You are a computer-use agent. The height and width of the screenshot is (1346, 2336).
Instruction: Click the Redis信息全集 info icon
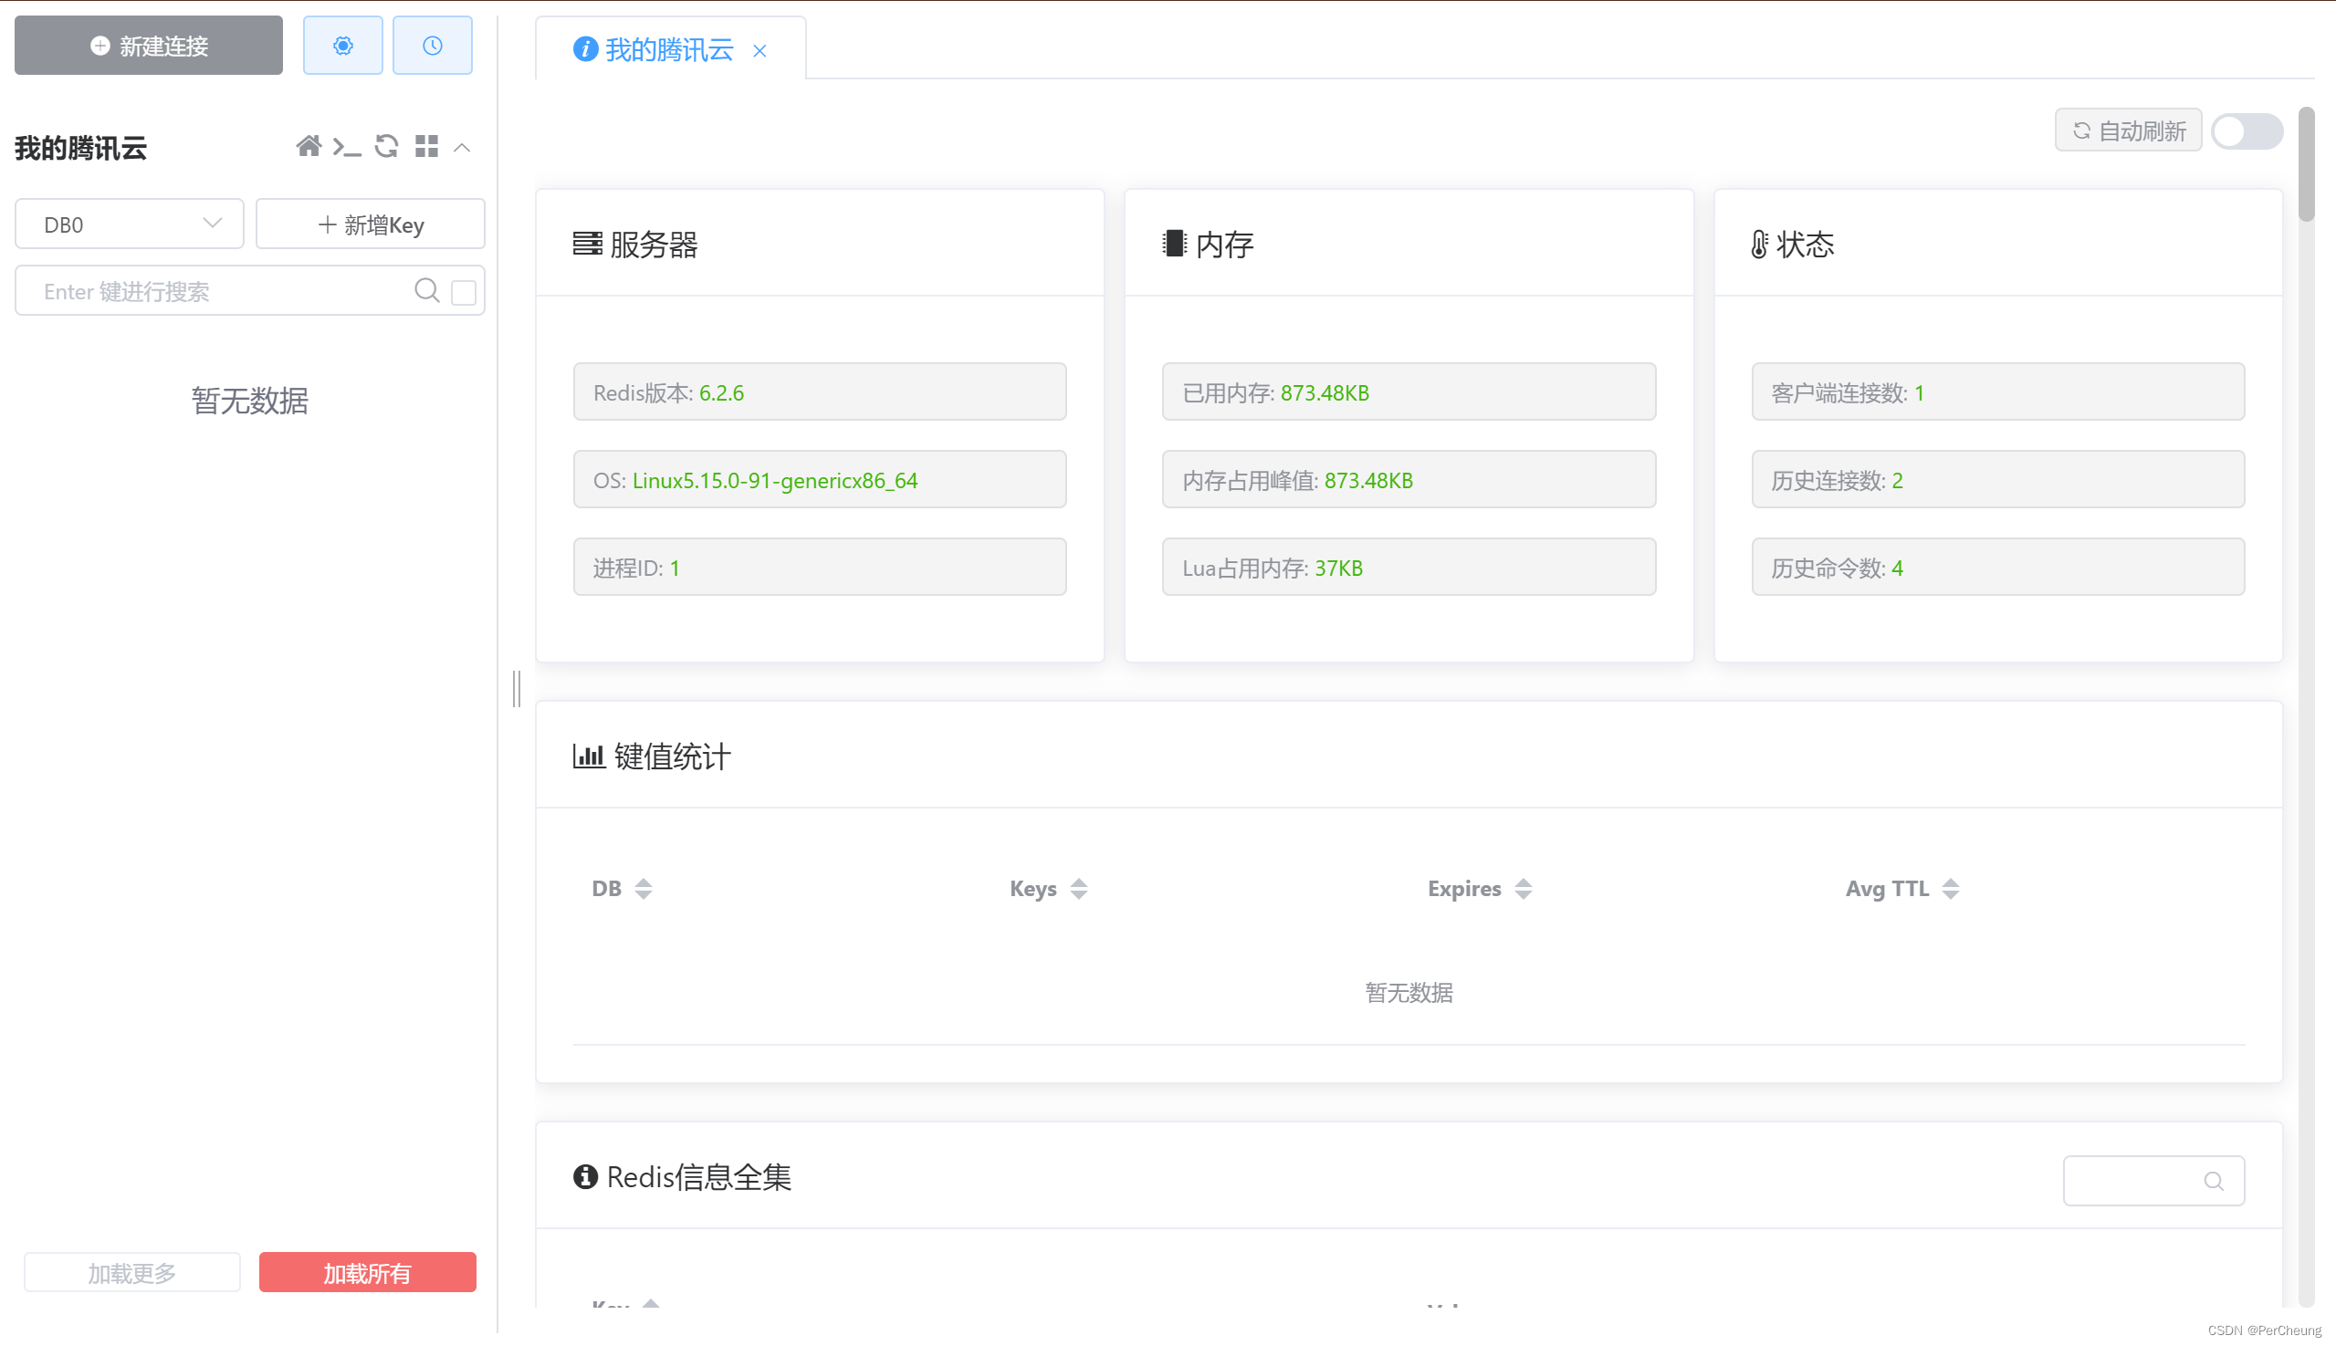(x=585, y=1176)
